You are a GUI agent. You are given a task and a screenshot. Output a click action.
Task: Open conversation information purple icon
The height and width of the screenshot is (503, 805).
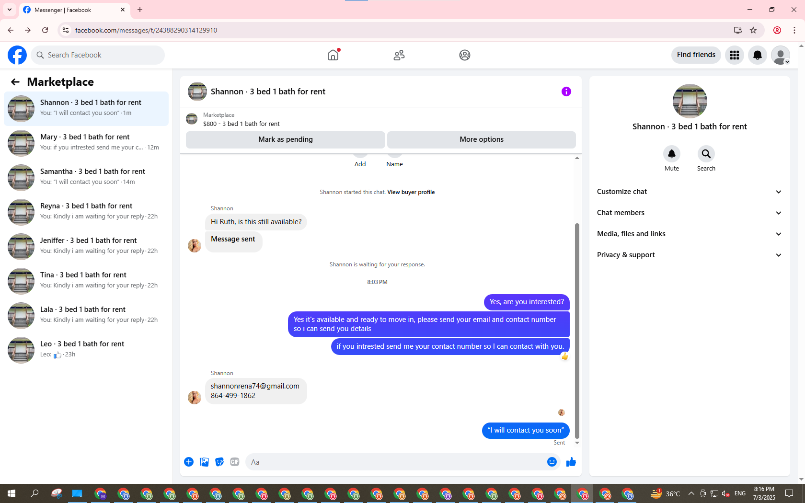[566, 91]
